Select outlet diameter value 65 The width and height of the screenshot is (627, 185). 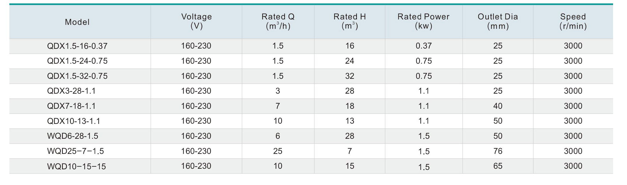click(498, 166)
